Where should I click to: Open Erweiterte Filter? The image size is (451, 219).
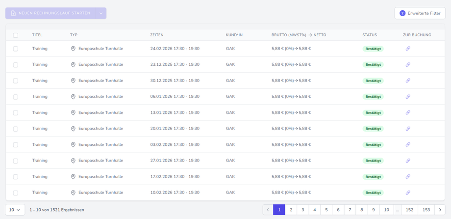point(420,13)
